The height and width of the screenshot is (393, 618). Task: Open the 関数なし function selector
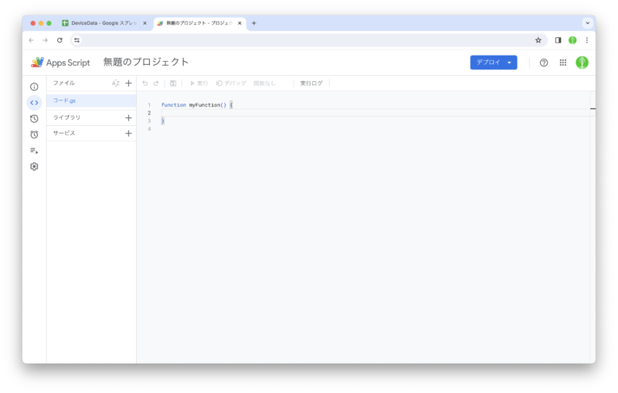(265, 83)
